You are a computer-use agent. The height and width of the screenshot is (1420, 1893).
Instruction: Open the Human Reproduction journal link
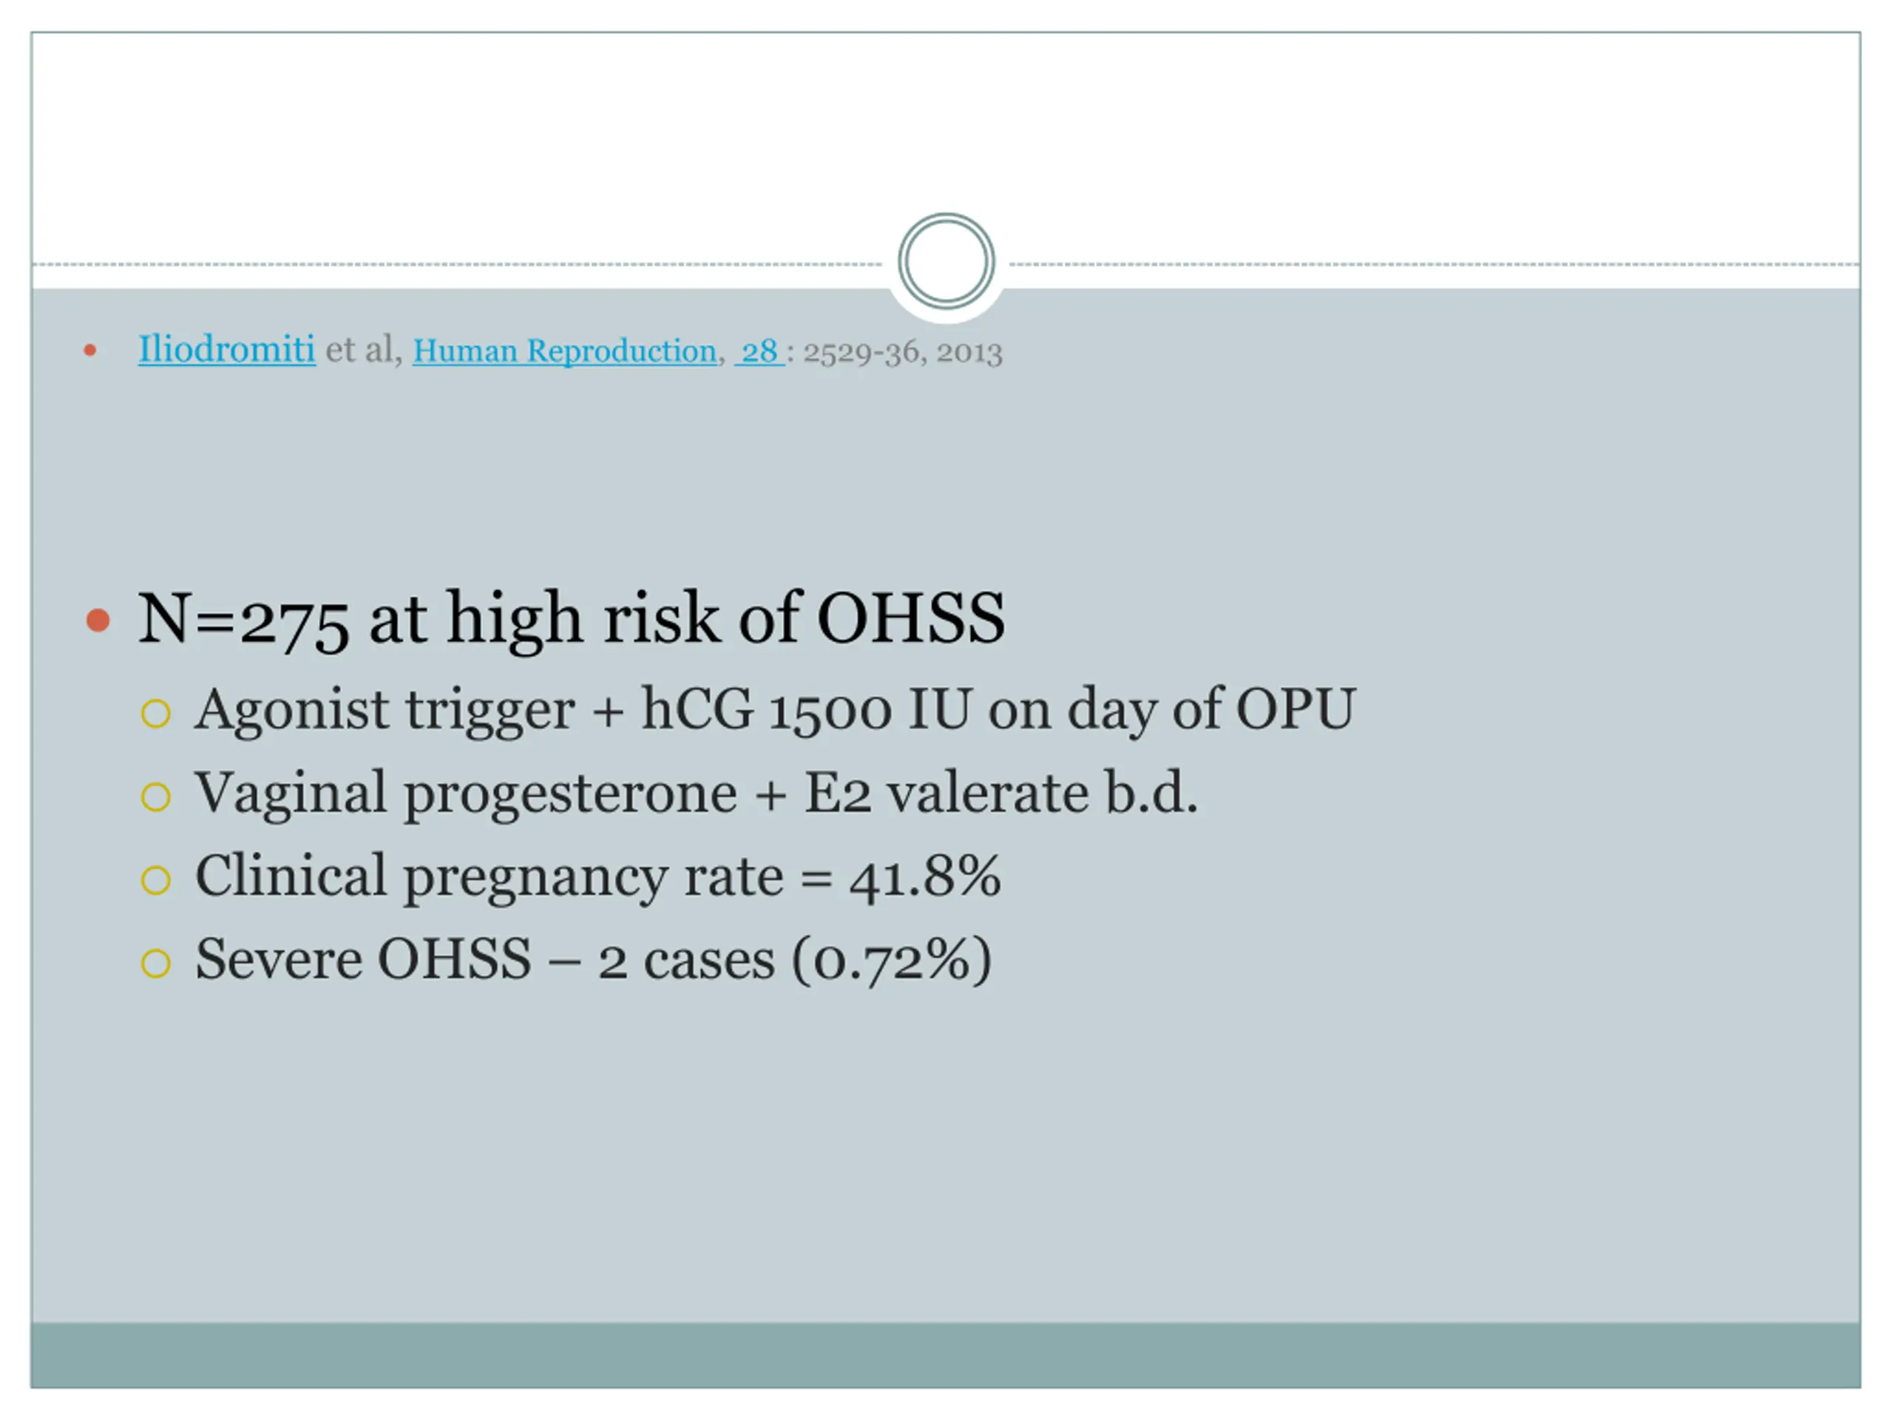(565, 351)
